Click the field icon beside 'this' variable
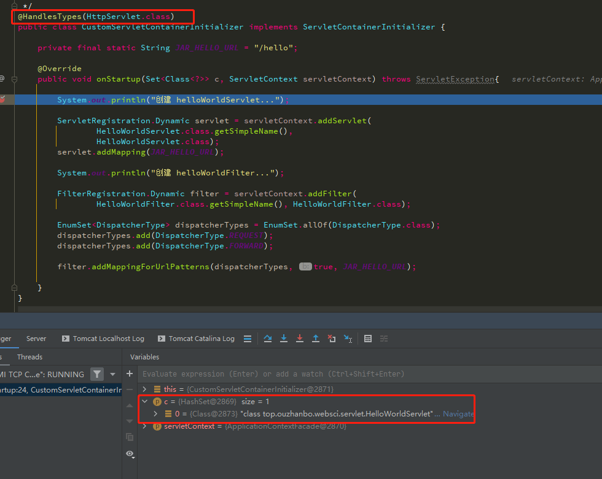 click(x=157, y=389)
